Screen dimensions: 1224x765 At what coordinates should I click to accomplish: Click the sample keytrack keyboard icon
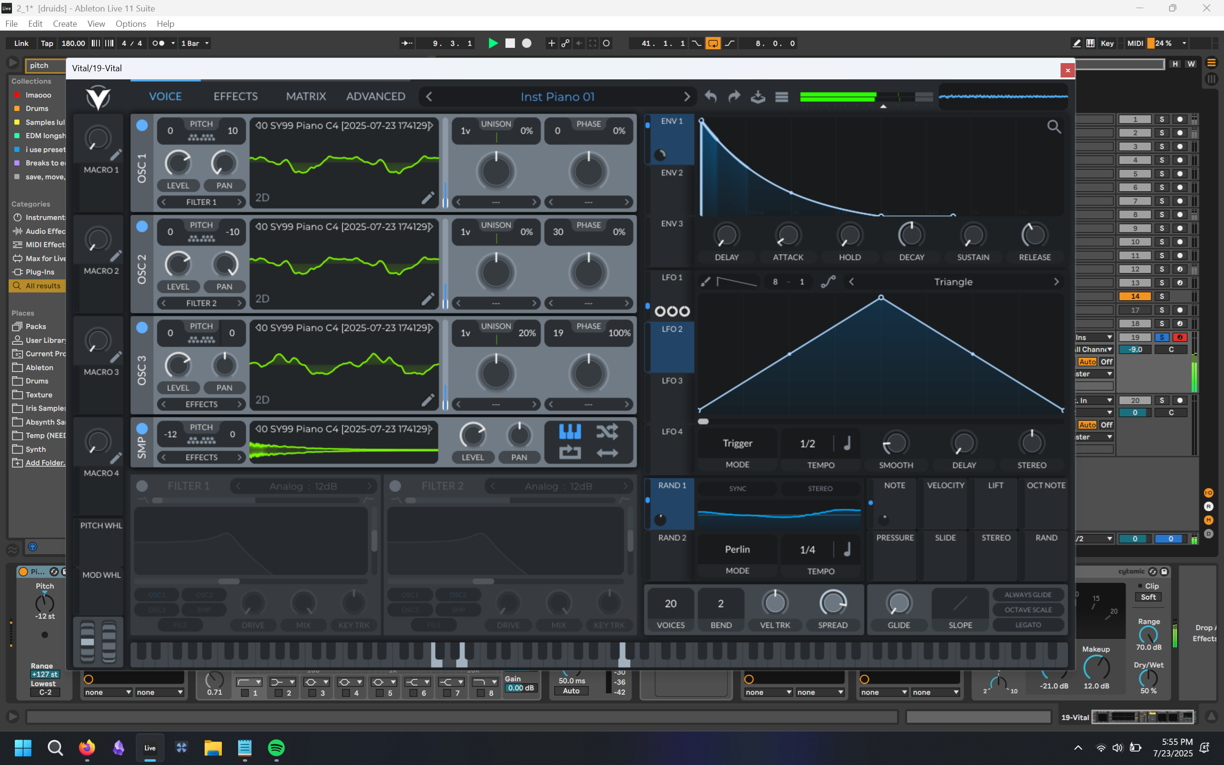(x=569, y=432)
